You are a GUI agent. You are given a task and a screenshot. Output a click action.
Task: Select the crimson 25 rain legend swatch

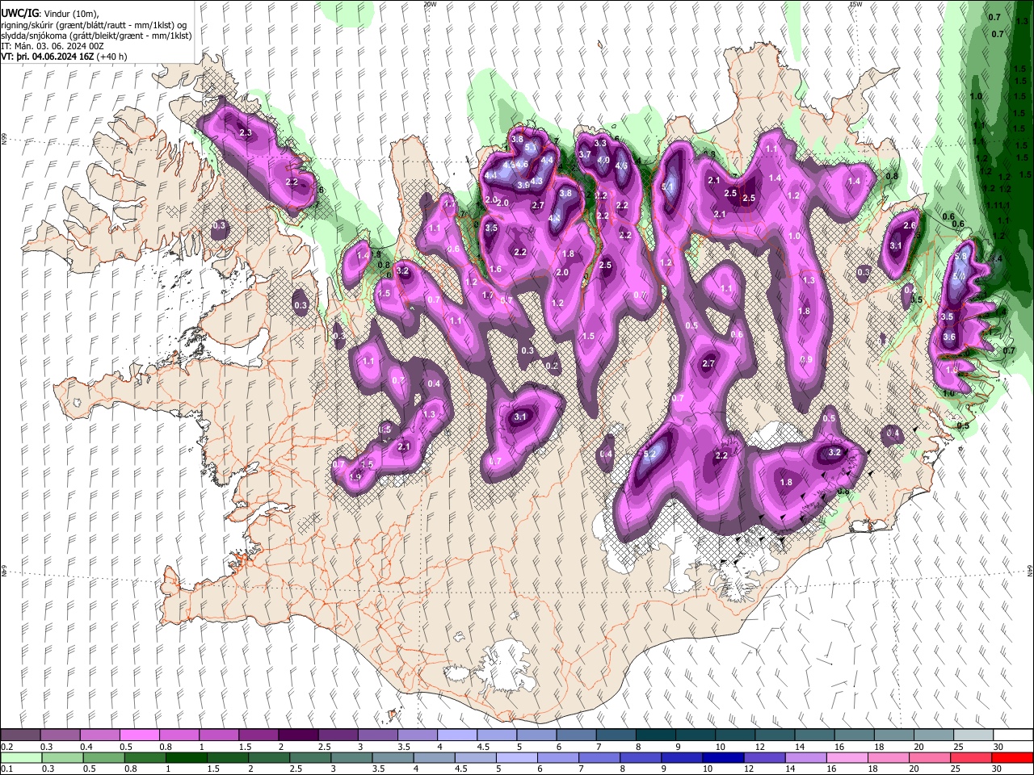[971, 757]
